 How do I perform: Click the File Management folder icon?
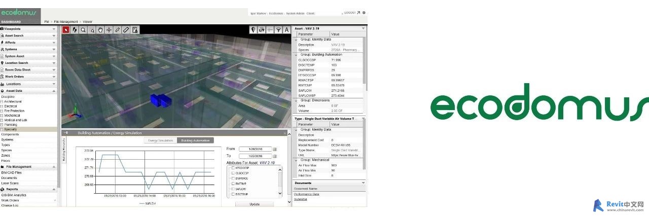click(3, 167)
